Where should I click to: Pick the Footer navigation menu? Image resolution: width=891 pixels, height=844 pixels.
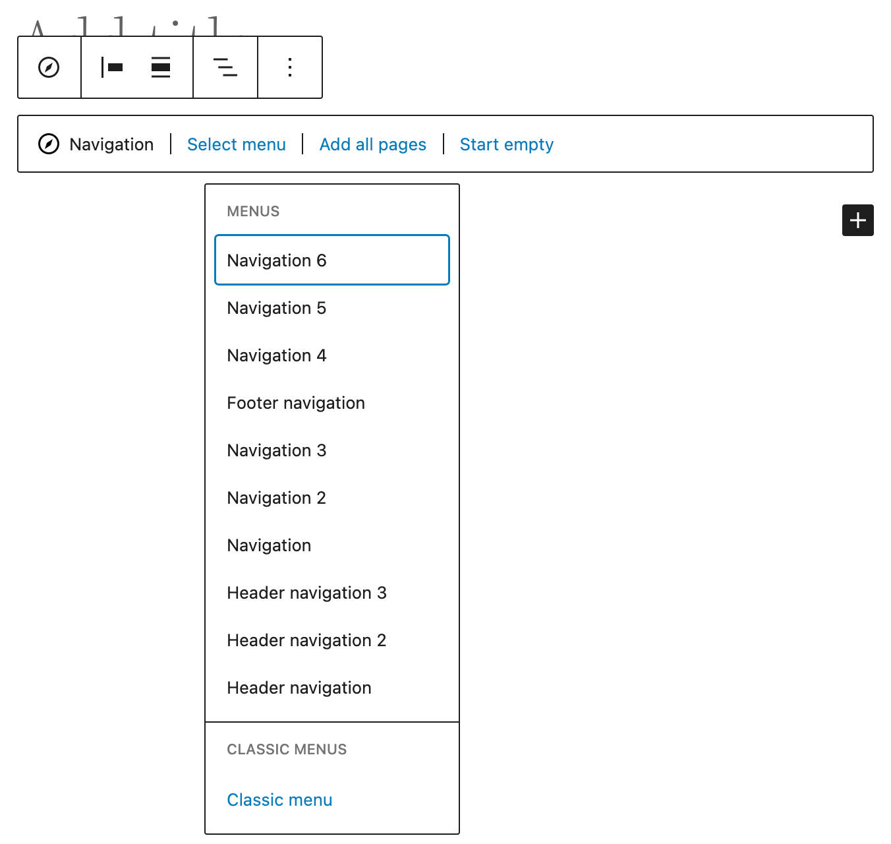(296, 403)
